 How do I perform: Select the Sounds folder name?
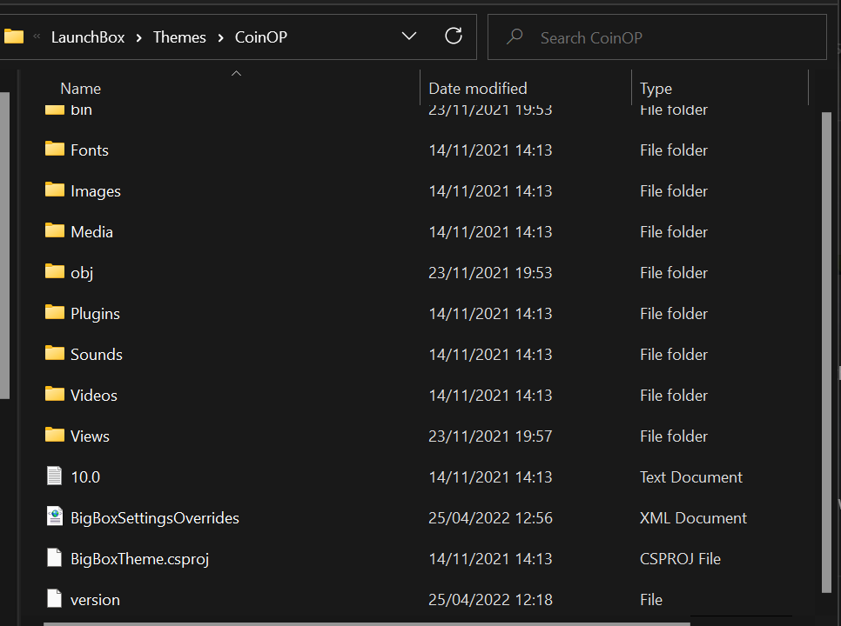pyautogui.click(x=97, y=355)
